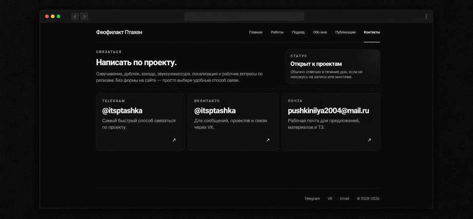The image size is (473, 219).
Task: Click the text 'Для сообщений, проектов и связи'
Action: click(x=231, y=121)
